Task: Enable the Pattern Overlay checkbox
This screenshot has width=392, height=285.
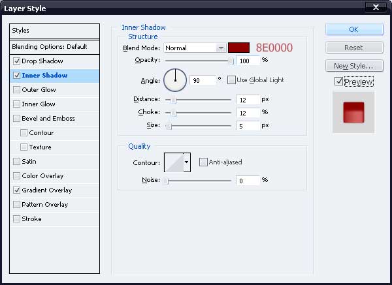Action: click(x=16, y=204)
